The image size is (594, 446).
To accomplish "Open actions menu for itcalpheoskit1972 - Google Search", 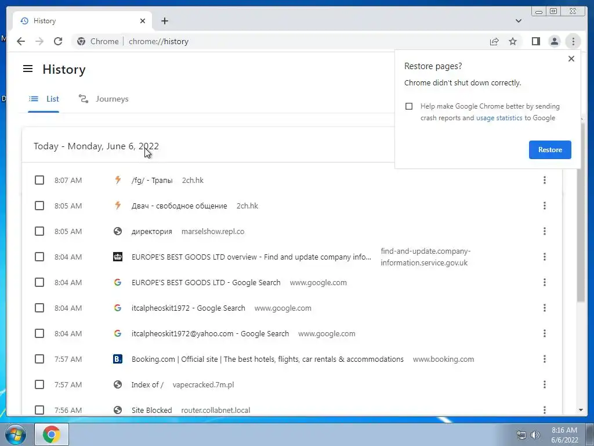I will click(544, 308).
